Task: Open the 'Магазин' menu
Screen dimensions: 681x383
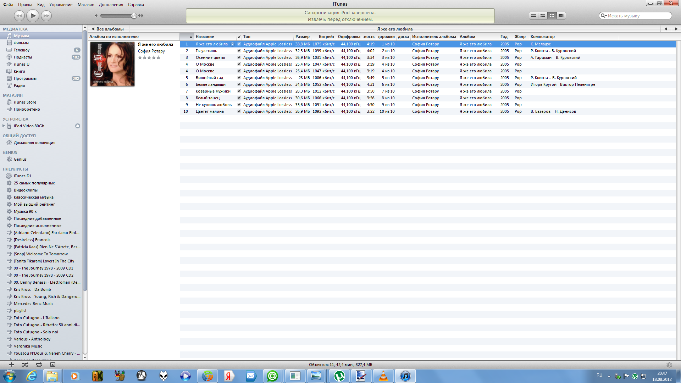Action: 86,5
